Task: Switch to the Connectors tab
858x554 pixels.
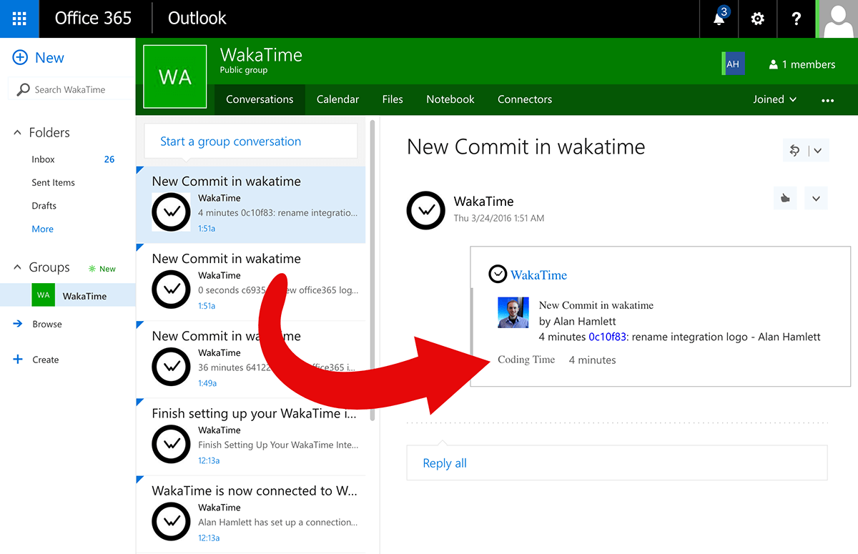Action: [525, 99]
